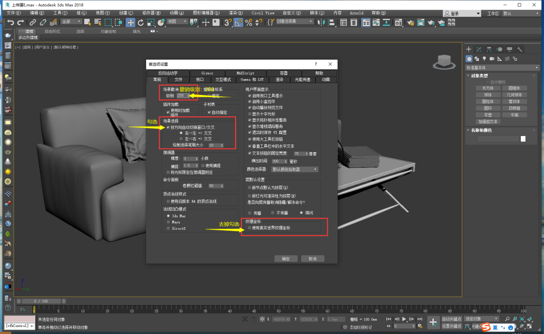This screenshot has width=544, height=334.
Task: Toggle the Angle Snap icon
Action: pos(238,23)
